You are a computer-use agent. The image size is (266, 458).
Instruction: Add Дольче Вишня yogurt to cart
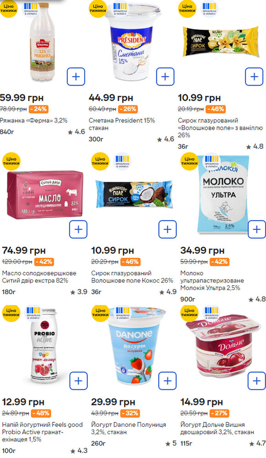[257, 381]
